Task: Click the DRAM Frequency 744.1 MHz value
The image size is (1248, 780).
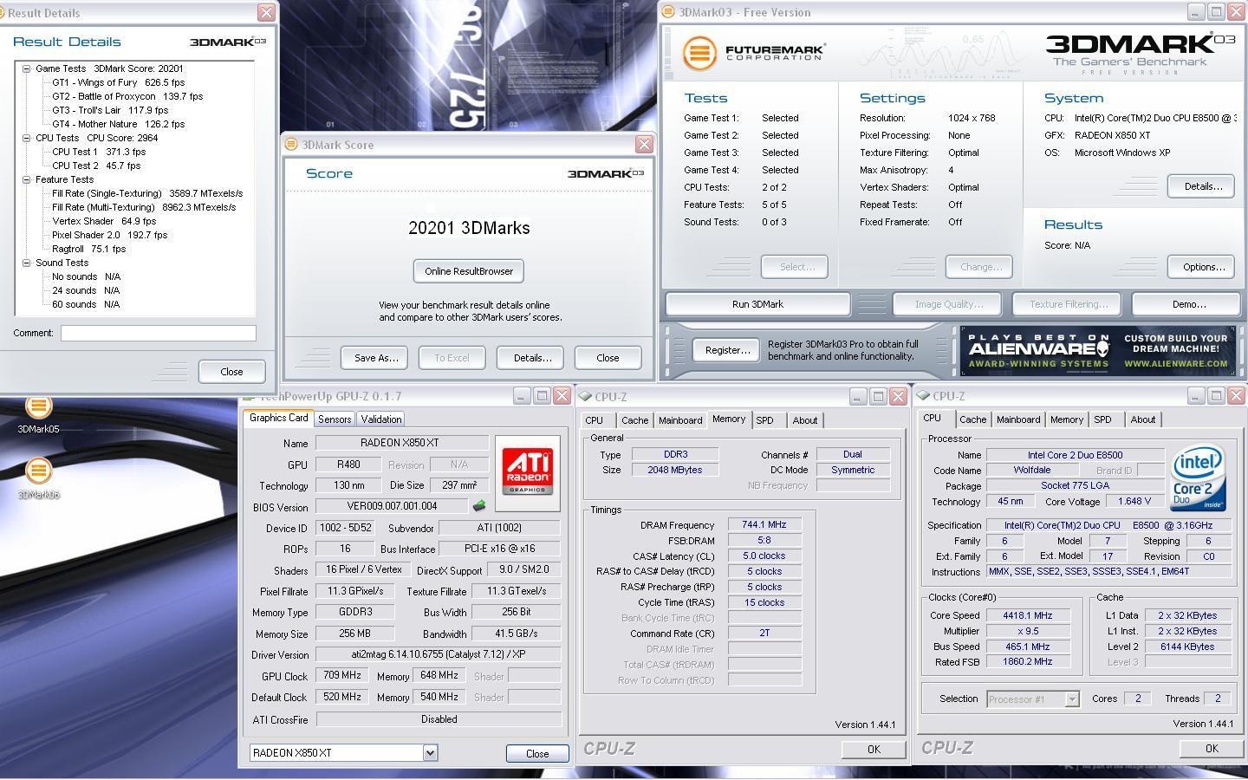Action: (x=764, y=525)
